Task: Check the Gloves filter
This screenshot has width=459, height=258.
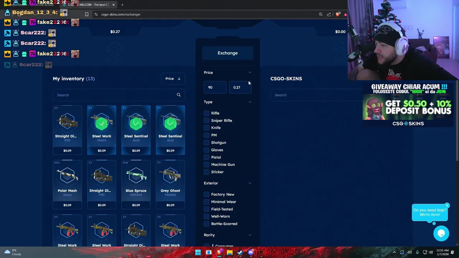Action: coord(207,150)
